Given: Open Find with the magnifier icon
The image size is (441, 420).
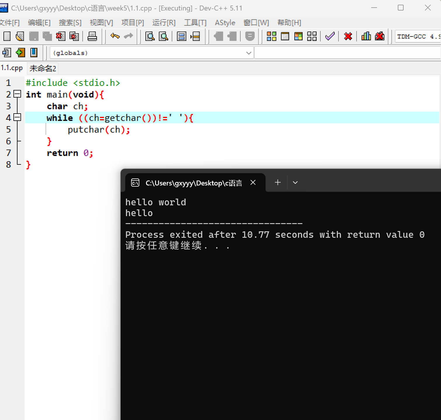Looking at the screenshot, I should pos(150,37).
